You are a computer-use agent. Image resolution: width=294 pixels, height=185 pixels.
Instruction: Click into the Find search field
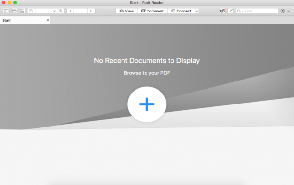(x=261, y=11)
